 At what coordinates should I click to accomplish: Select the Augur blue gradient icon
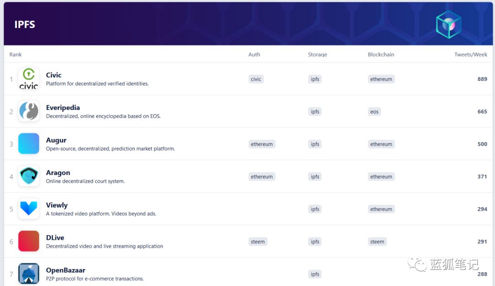coord(28,144)
